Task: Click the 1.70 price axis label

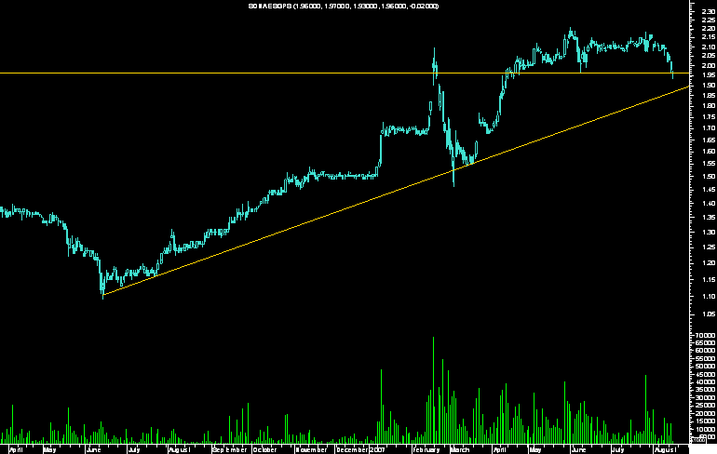Action: click(x=708, y=128)
